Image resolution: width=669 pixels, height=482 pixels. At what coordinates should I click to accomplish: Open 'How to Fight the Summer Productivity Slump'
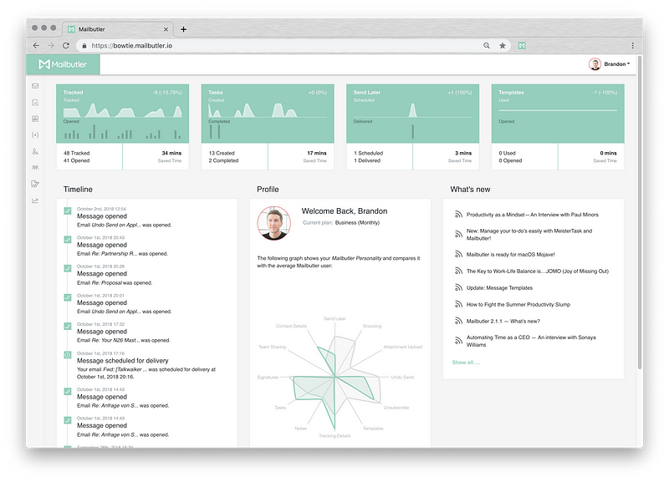[x=518, y=304]
